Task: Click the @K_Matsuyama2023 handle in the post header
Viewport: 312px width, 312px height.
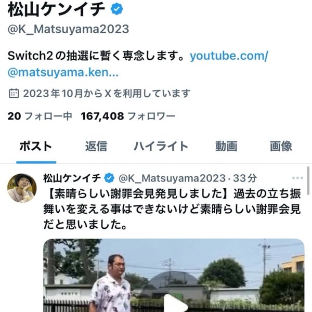Action: click(x=172, y=178)
